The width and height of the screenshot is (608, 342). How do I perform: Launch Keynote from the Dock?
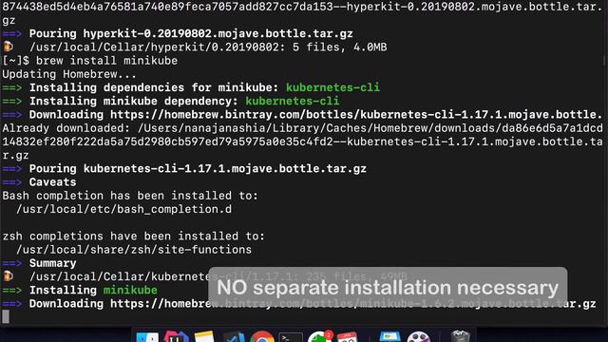pyautogui.click(x=389, y=336)
